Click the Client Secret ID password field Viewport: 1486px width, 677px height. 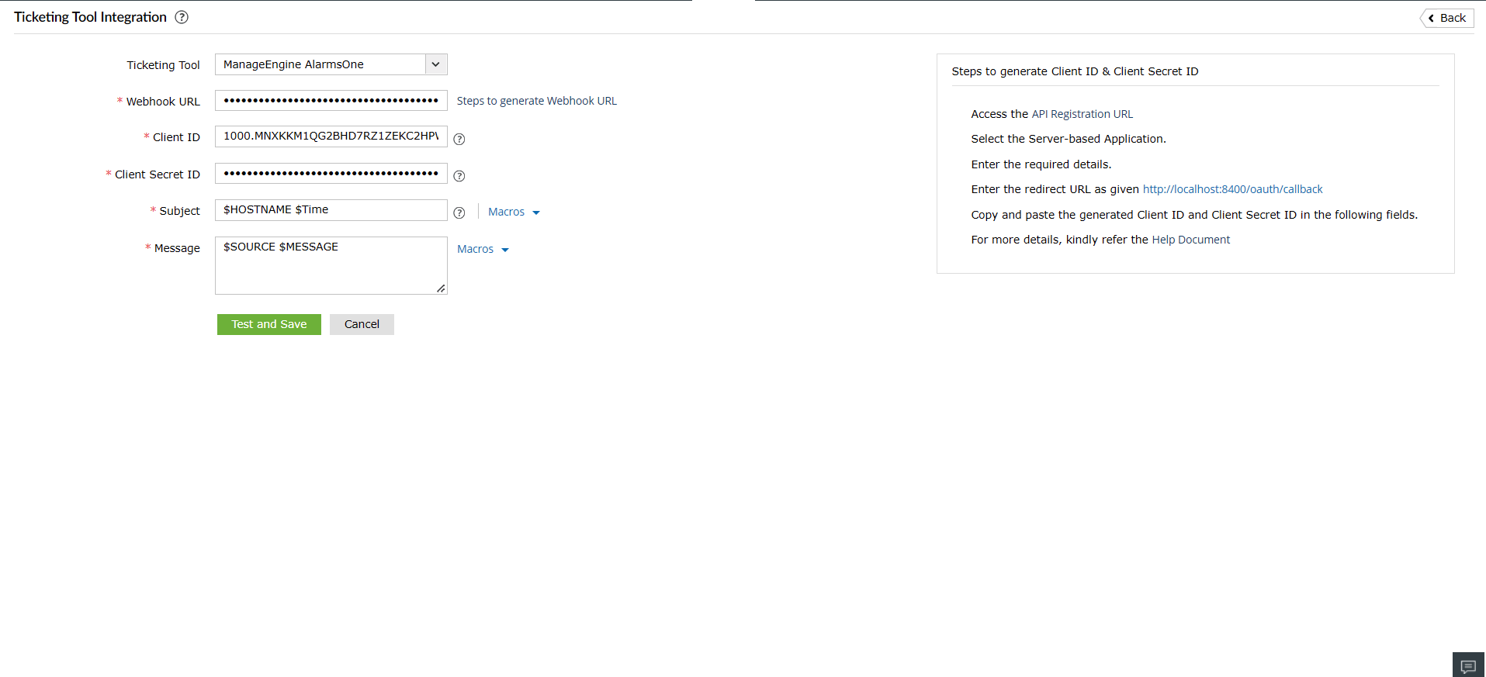click(331, 174)
